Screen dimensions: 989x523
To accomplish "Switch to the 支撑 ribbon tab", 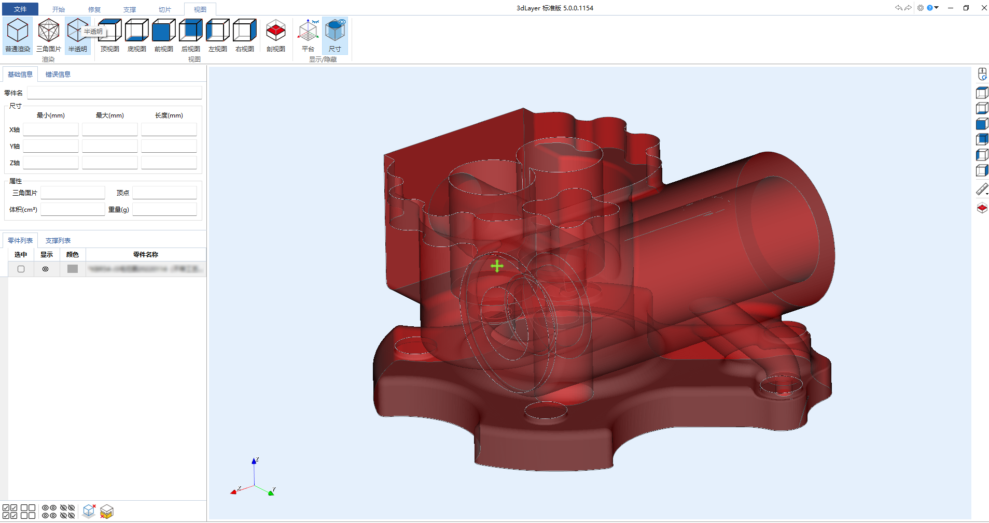I will coord(130,9).
